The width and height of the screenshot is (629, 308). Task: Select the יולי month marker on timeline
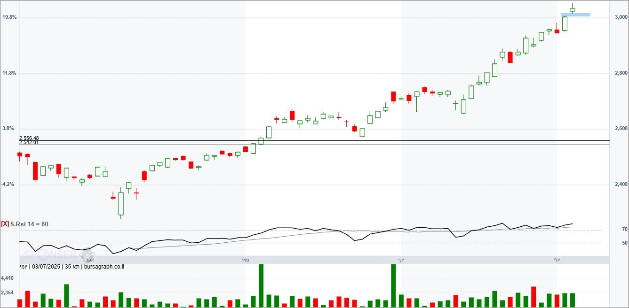(557, 260)
